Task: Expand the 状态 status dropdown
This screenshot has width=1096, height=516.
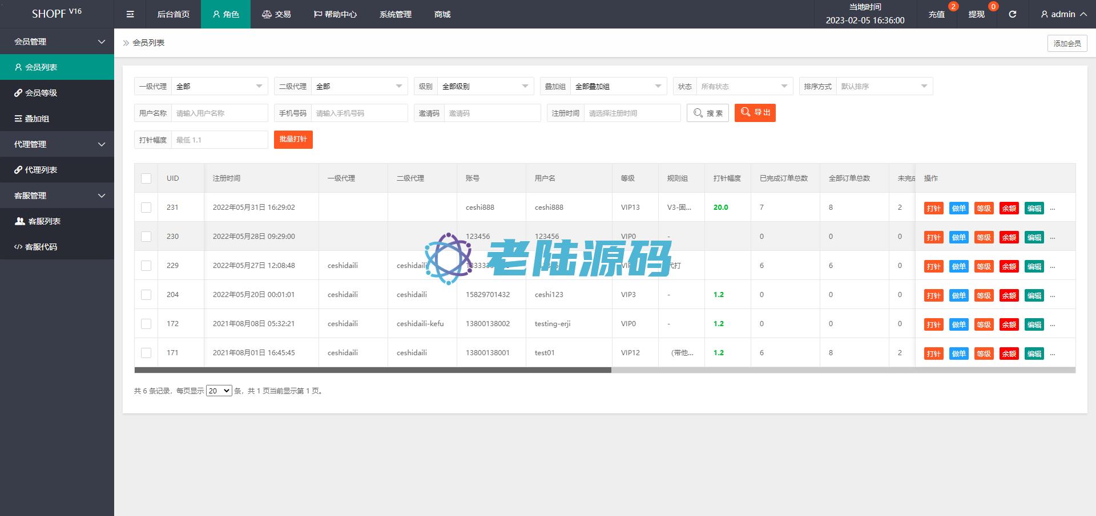Action: [744, 87]
